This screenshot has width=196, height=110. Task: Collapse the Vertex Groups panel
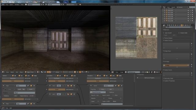point(168,41)
